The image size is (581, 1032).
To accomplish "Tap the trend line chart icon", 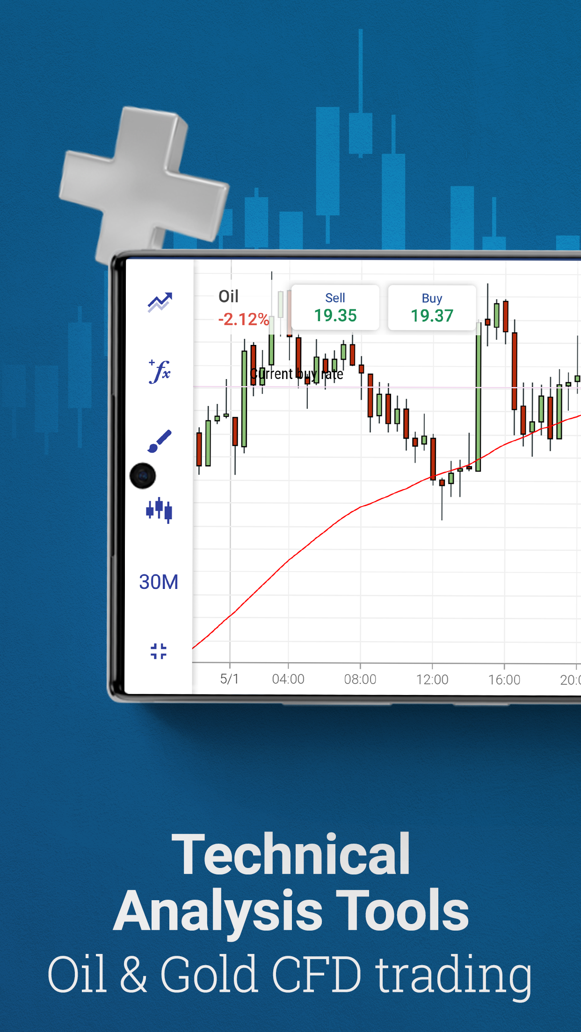I will pyautogui.click(x=160, y=302).
